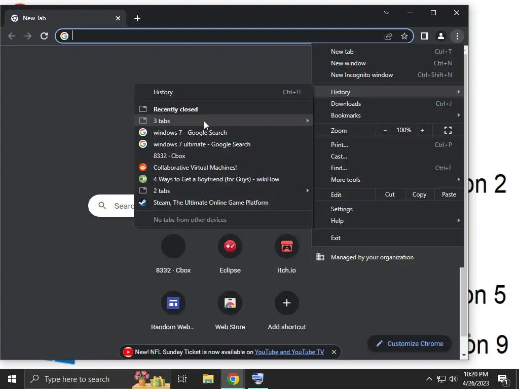Click the forward navigation arrow

(28, 36)
